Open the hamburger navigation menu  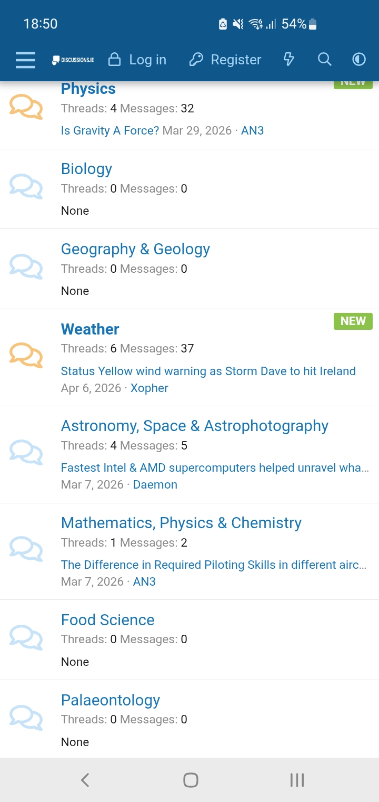[x=25, y=60]
